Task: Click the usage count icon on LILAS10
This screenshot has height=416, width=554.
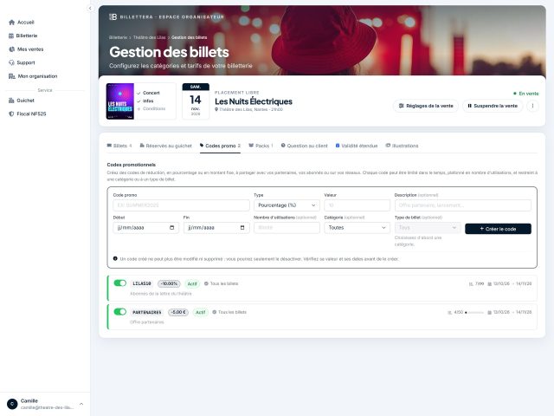Action: pyautogui.click(x=471, y=284)
